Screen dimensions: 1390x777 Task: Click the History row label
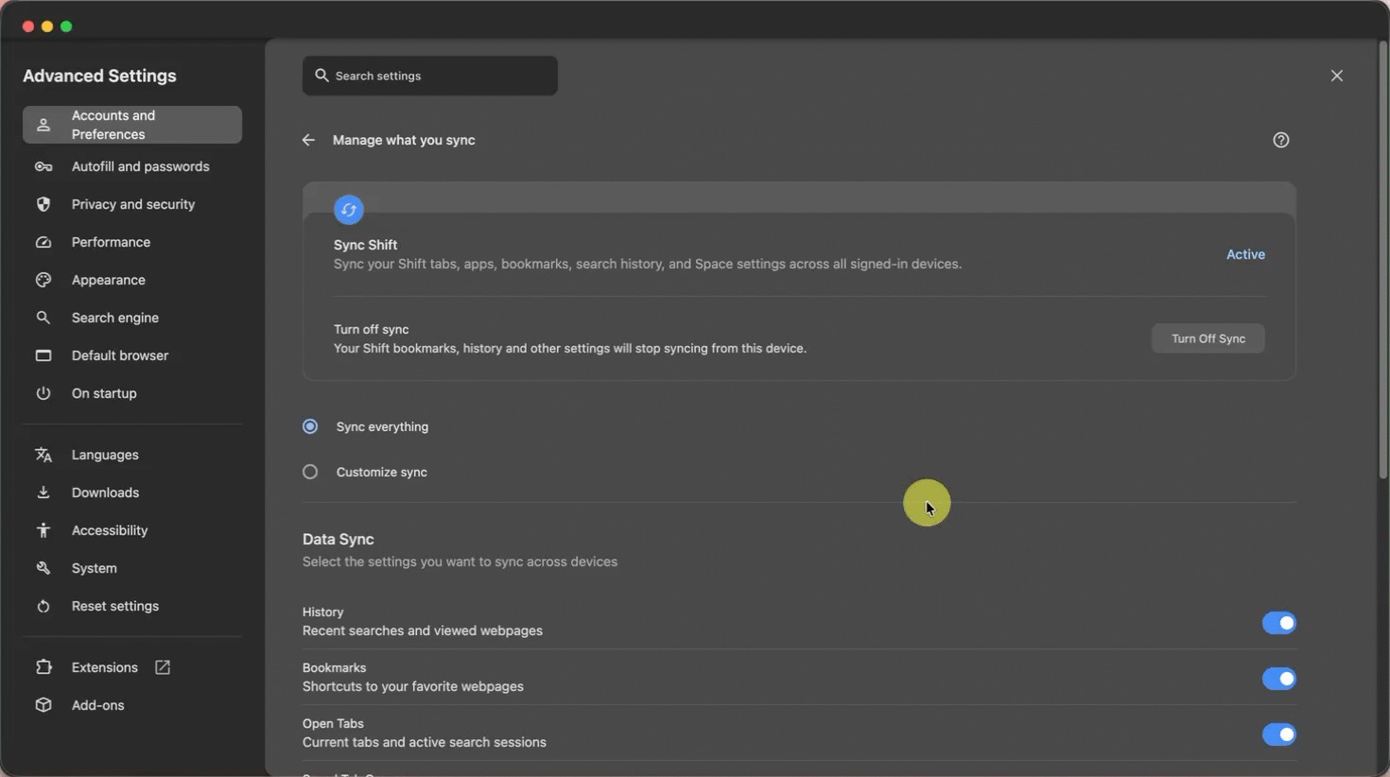(323, 612)
